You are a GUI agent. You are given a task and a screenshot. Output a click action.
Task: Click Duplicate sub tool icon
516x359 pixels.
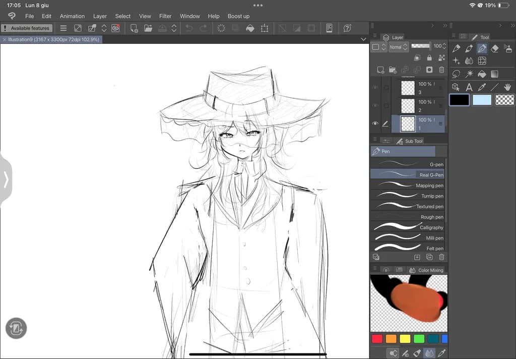429,257
